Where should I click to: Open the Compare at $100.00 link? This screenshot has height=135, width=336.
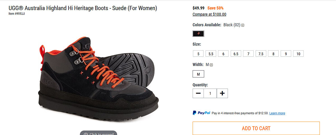209,15
